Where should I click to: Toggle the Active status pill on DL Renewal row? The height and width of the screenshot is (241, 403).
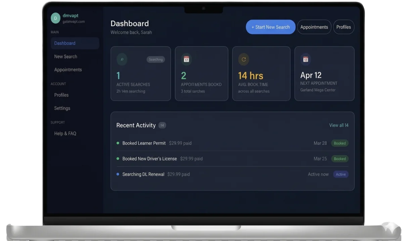(x=341, y=174)
